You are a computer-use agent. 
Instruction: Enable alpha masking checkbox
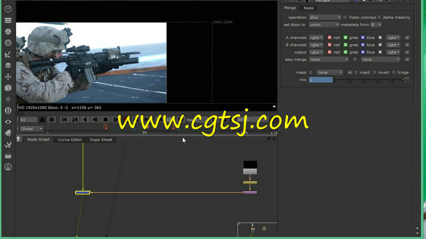[379, 18]
